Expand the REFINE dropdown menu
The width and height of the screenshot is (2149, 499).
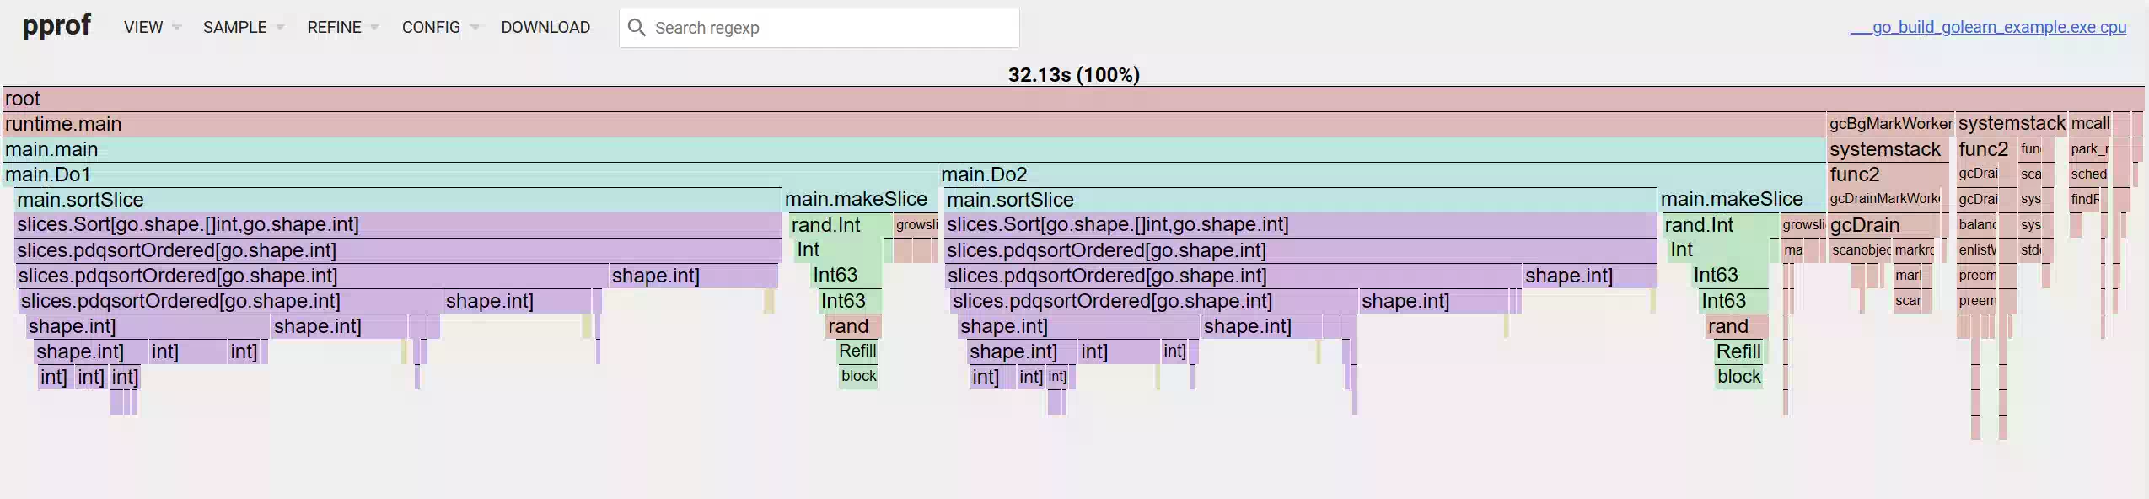[343, 27]
